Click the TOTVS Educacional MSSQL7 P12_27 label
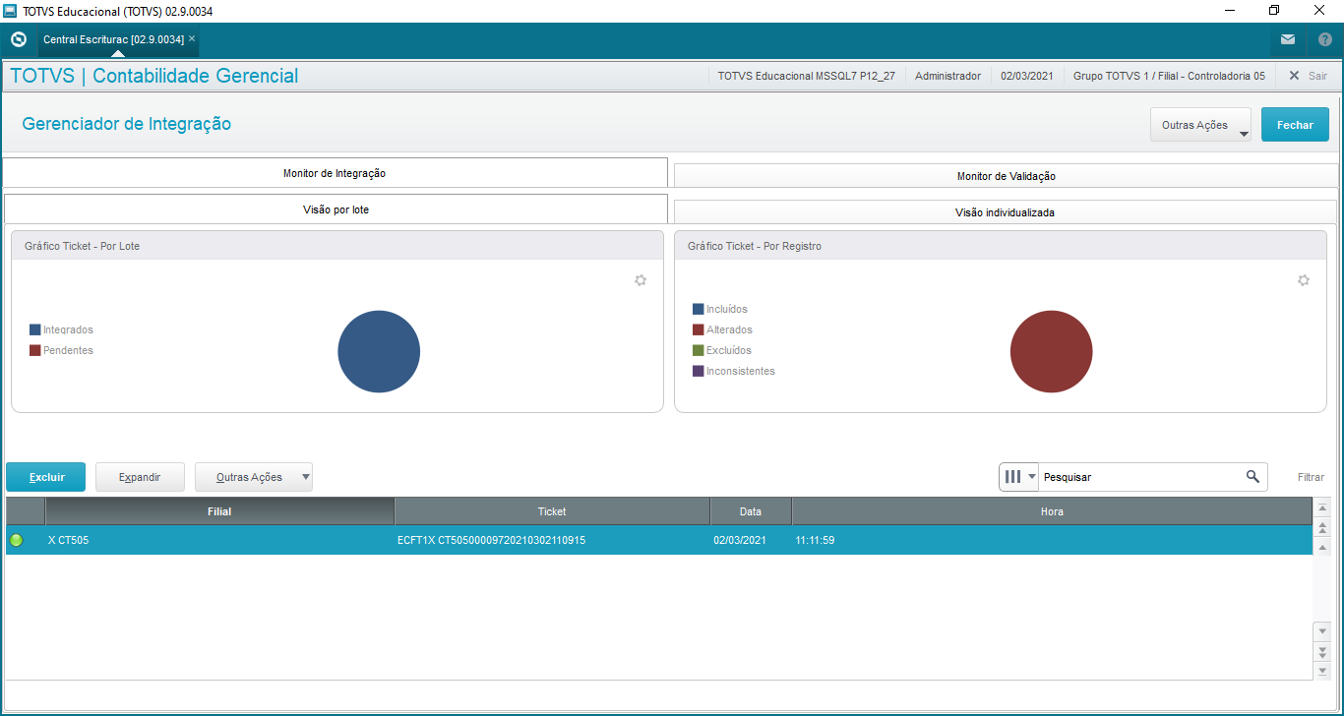The height and width of the screenshot is (716, 1344). pos(807,76)
